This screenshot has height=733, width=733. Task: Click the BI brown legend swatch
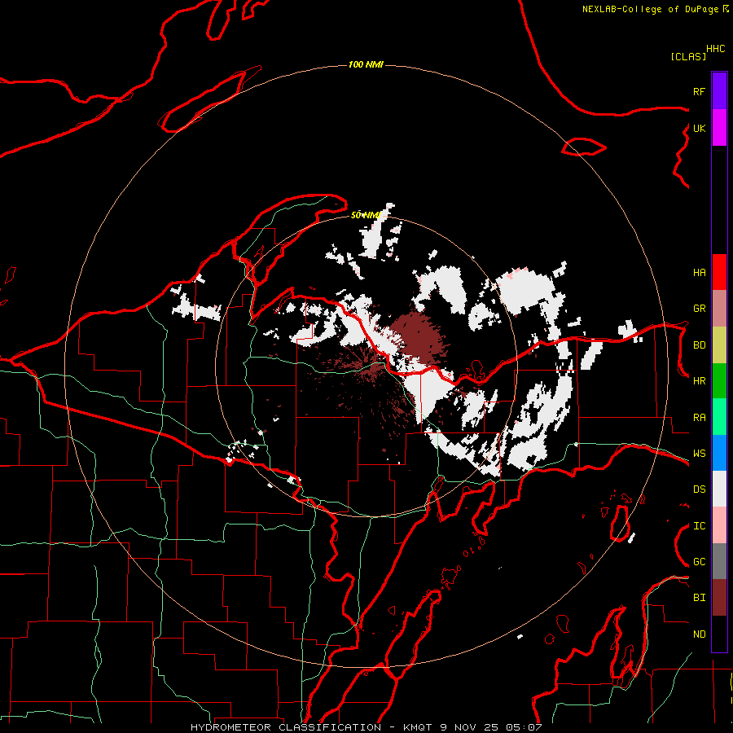coord(719,598)
